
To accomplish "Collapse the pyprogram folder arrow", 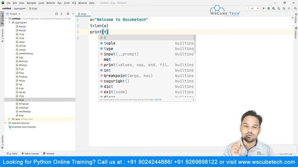I will click(x=9, y=22).
